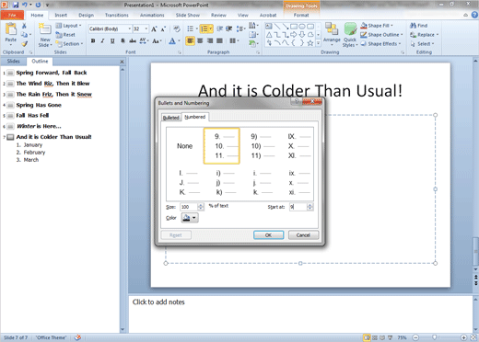Click the Format Painter brush icon
This screenshot has width=479, height=342.
tap(24, 44)
